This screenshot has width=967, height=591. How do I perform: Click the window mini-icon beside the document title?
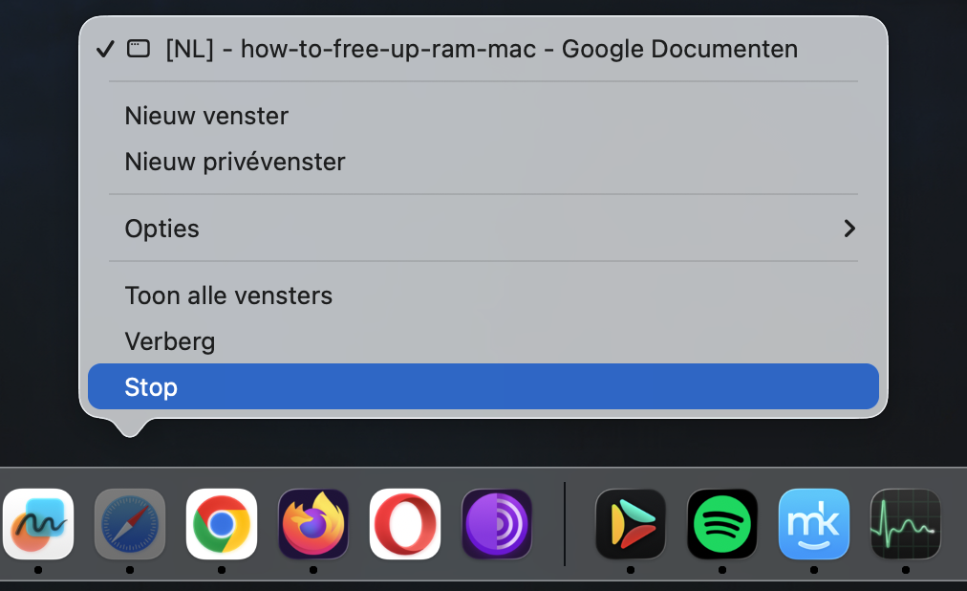pyautogui.click(x=139, y=48)
